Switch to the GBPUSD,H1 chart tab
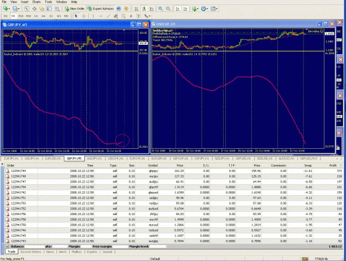This screenshot has width=346, height=261. (243, 159)
